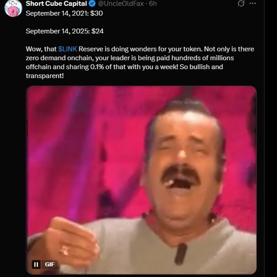The image size is (277, 277).
Task: Click the Short Cube Capital display name
Action: (56, 4)
